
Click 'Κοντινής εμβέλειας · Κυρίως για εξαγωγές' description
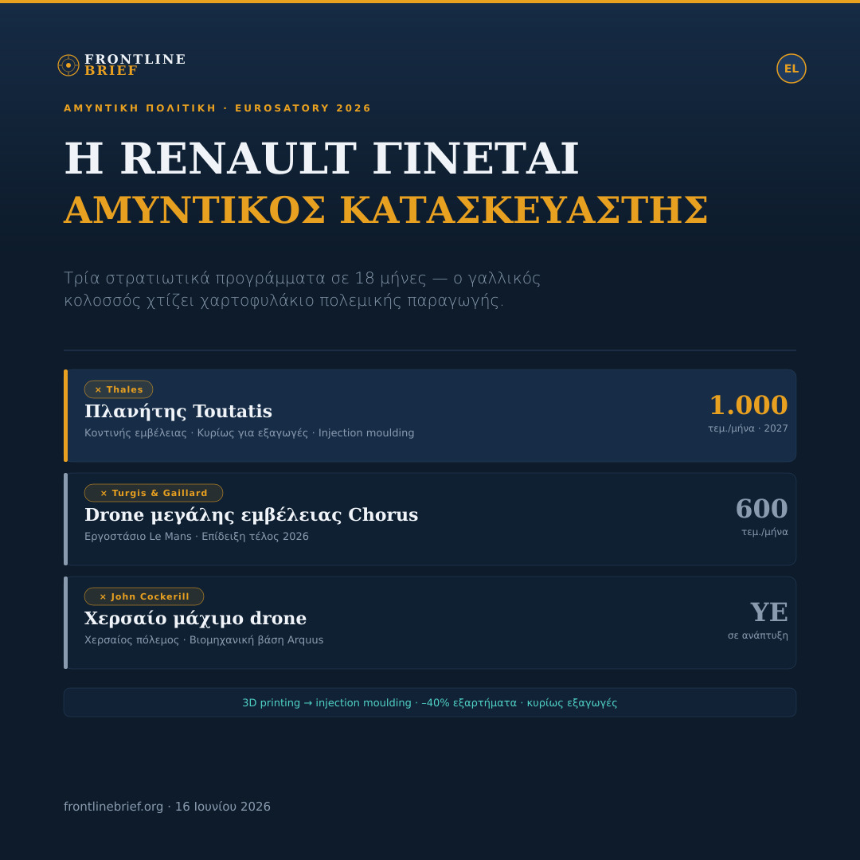[249, 432]
